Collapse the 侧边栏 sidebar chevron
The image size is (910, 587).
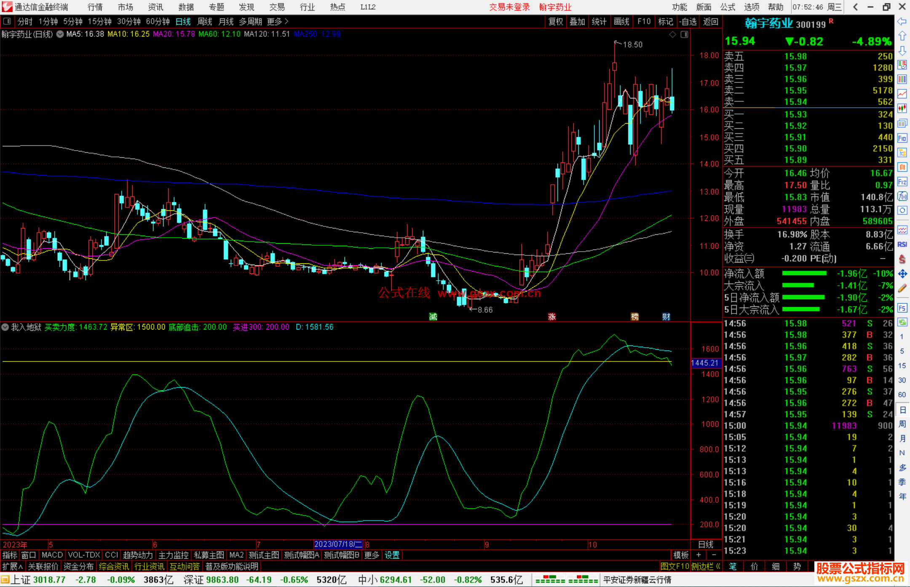coord(718,566)
